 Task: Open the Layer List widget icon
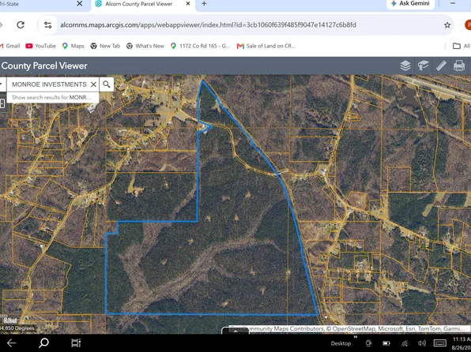point(405,66)
